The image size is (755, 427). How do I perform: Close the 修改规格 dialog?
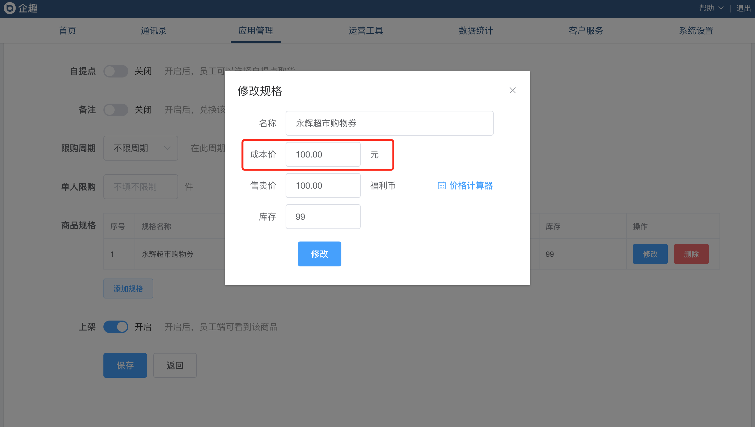(x=512, y=90)
